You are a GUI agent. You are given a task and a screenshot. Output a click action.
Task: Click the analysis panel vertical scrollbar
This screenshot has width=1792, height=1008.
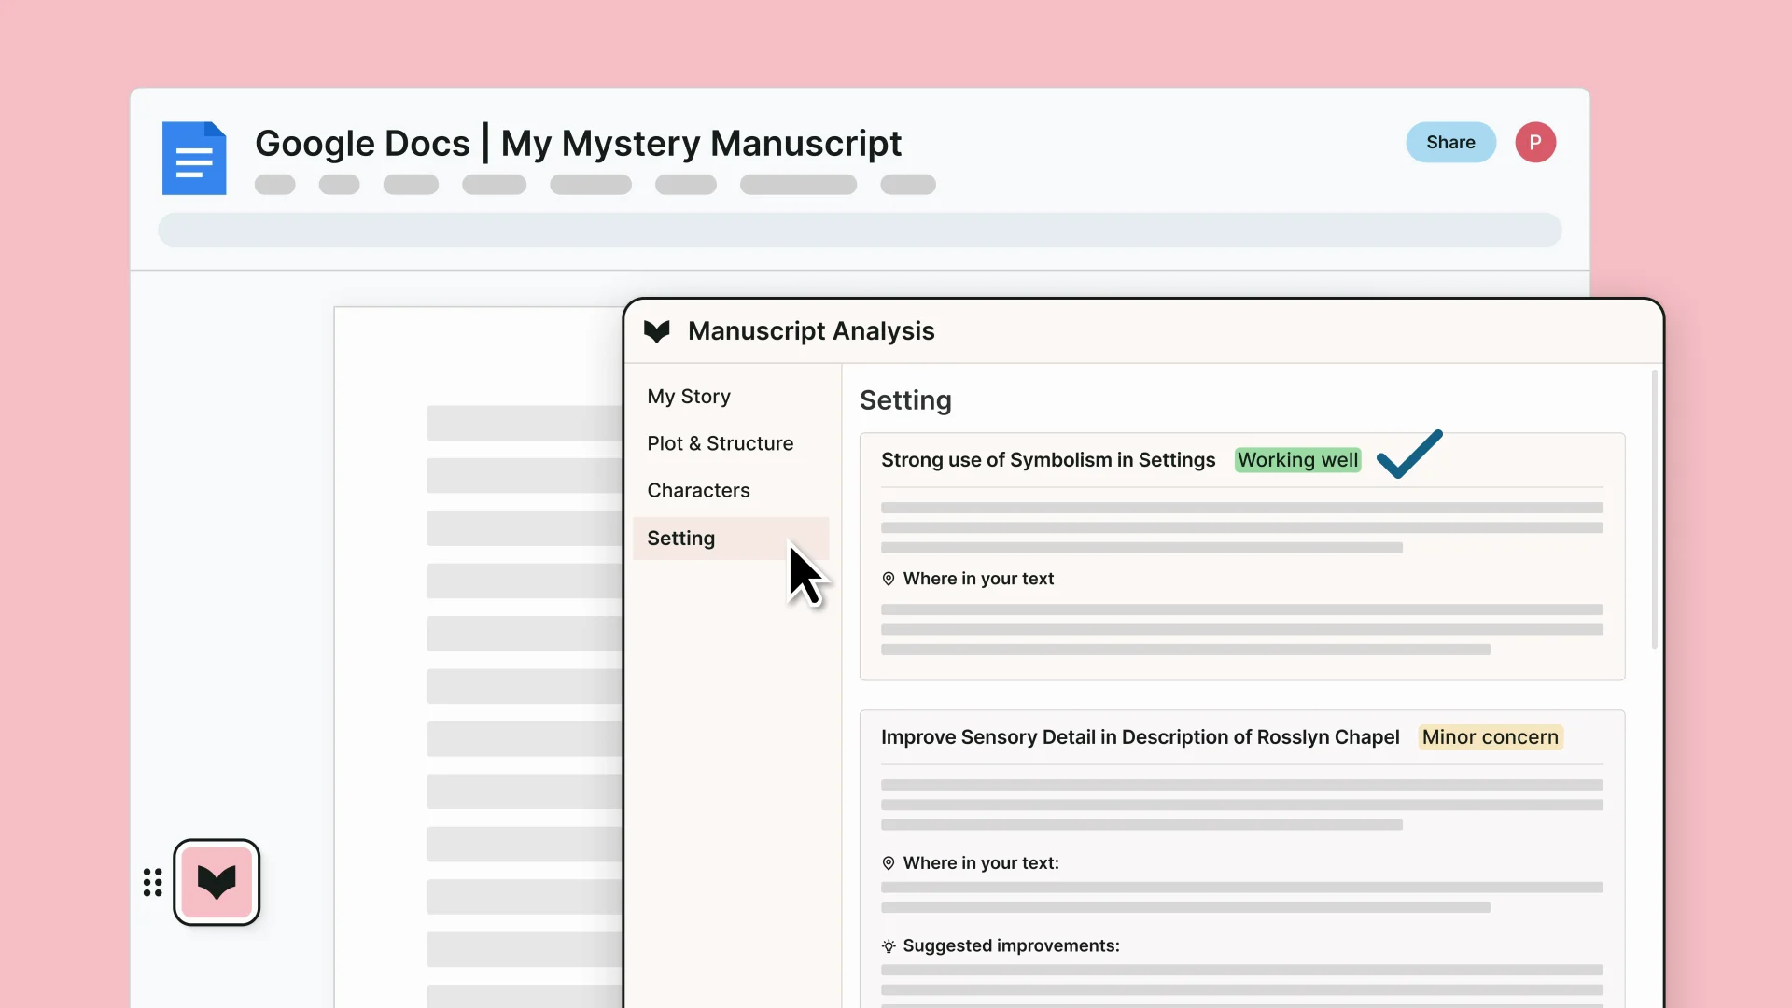pyautogui.click(x=1654, y=509)
